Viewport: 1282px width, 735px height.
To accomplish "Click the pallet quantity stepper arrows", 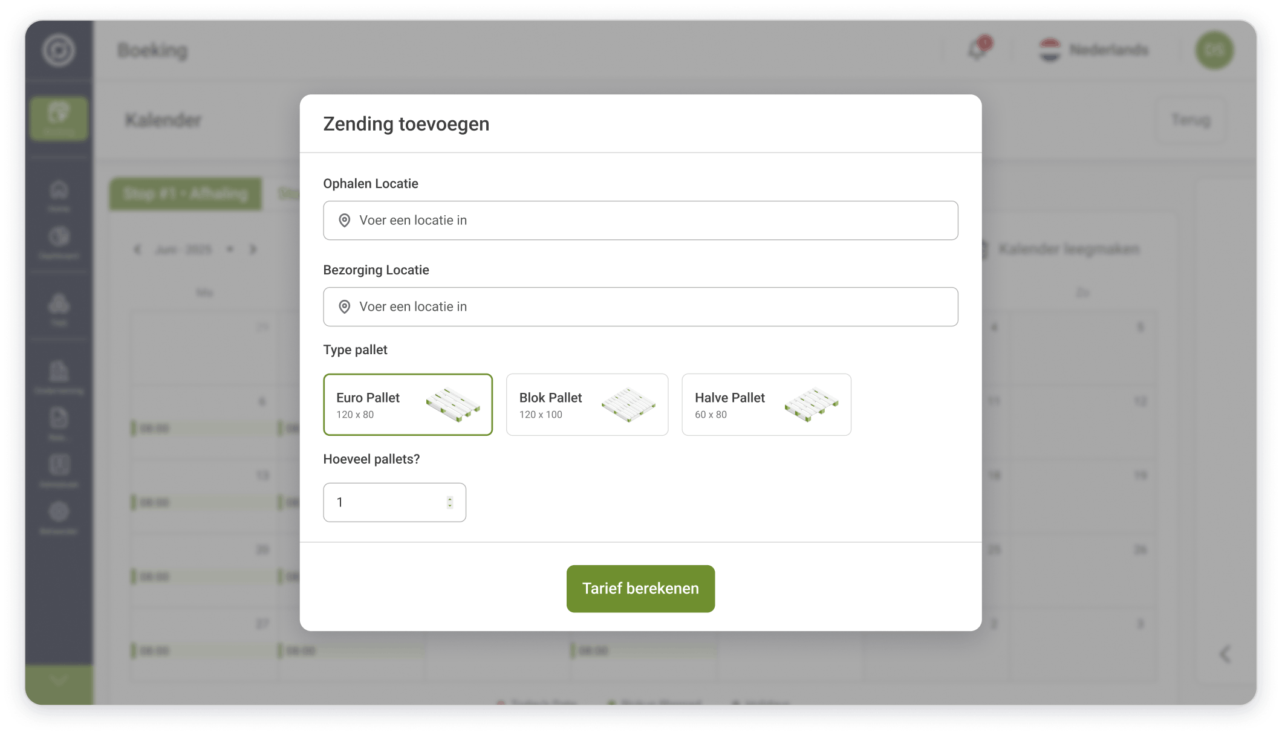I will pos(450,502).
